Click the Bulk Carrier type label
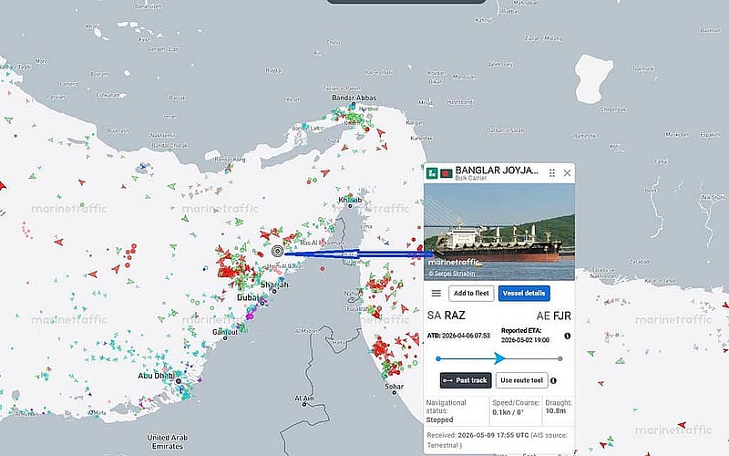This screenshot has height=456, width=729. point(470,178)
